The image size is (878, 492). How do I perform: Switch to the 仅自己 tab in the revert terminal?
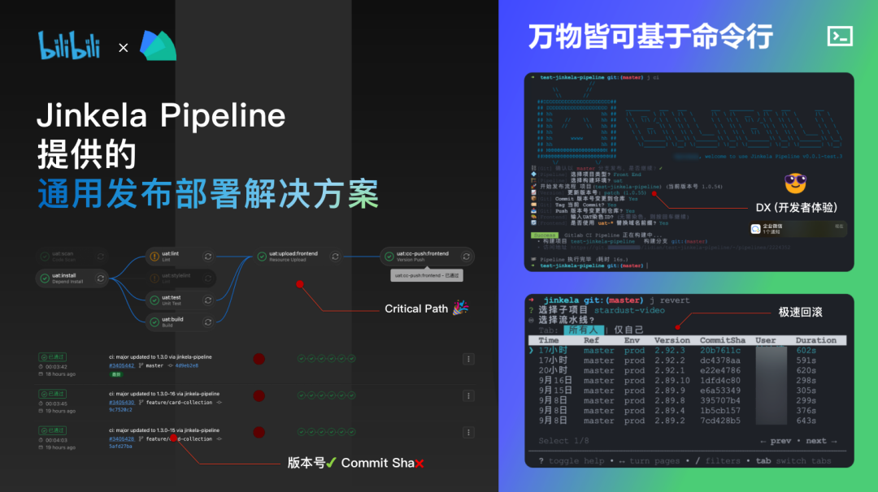pos(628,330)
